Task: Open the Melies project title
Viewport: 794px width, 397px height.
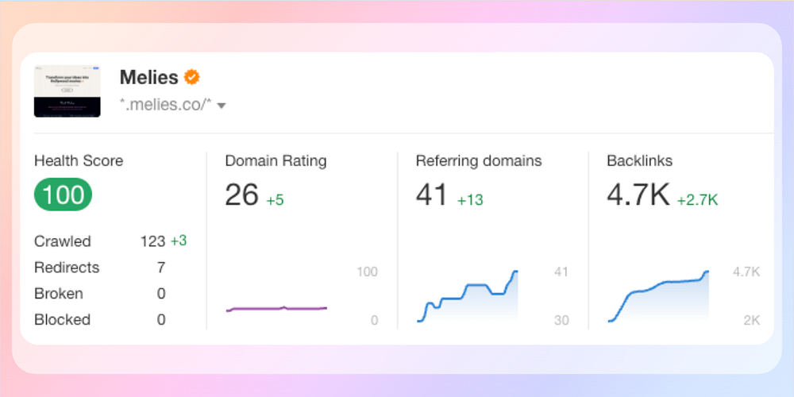Action: coord(149,78)
